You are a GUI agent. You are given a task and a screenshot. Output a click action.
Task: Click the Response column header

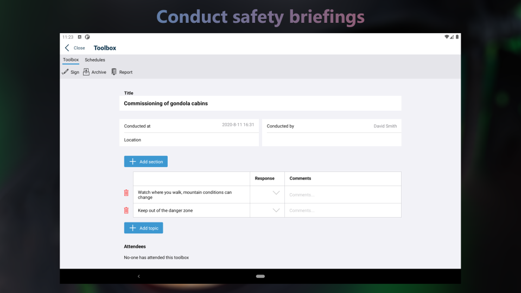(264, 179)
